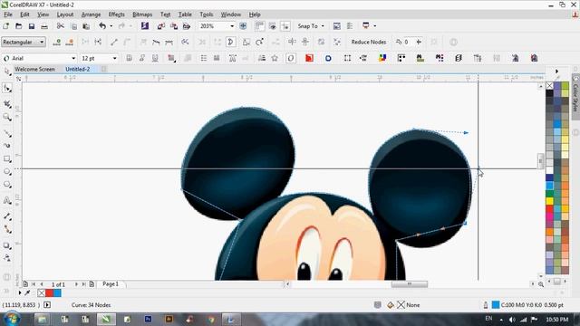The width and height of the screenshot is (580, 326).
Task: Open the Search content icon
Action: coord(145,26)
